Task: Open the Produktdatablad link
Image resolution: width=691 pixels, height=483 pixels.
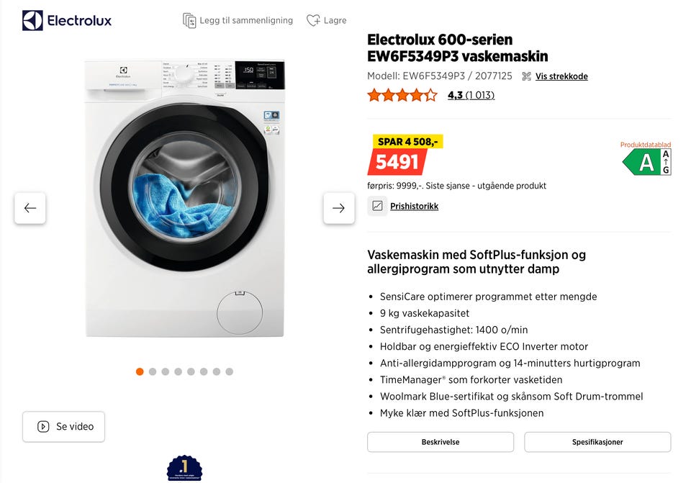Action: pos(645,145)
